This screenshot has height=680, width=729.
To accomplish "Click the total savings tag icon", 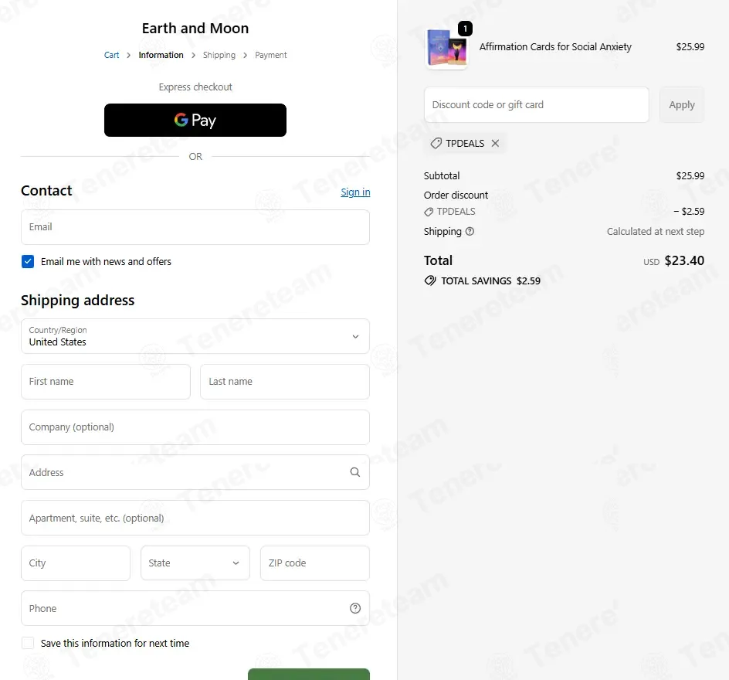I will 430,280.
